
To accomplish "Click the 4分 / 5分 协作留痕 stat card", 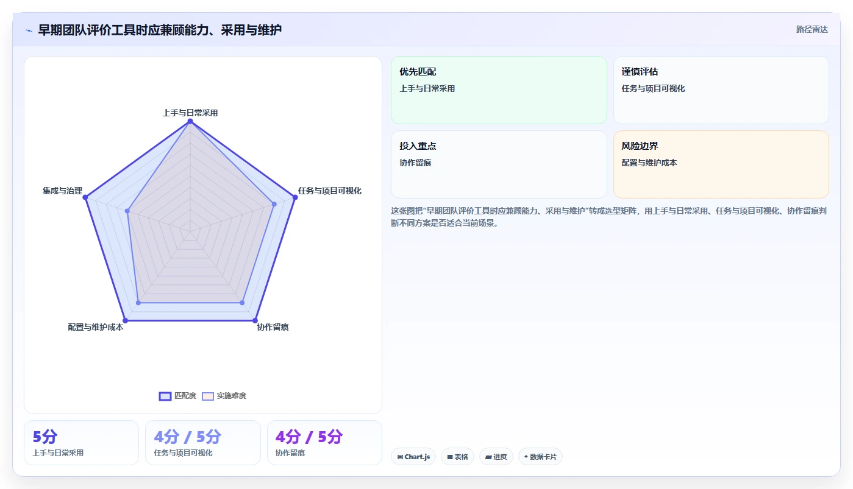I will [324, 443].
